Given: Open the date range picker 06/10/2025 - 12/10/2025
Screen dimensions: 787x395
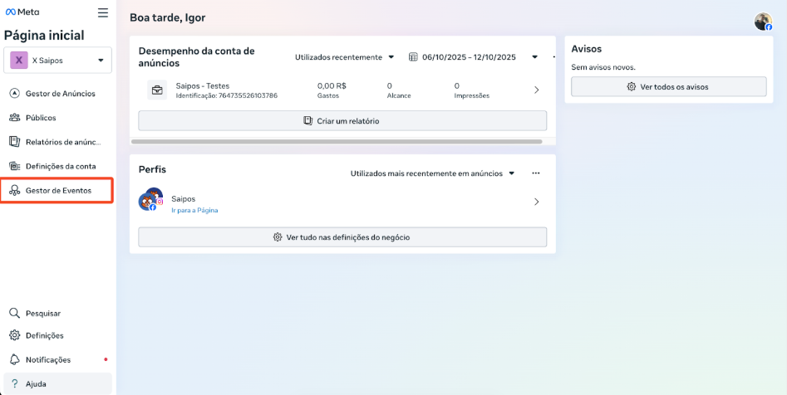Looking at the screenshot, I should click(462, 57).
